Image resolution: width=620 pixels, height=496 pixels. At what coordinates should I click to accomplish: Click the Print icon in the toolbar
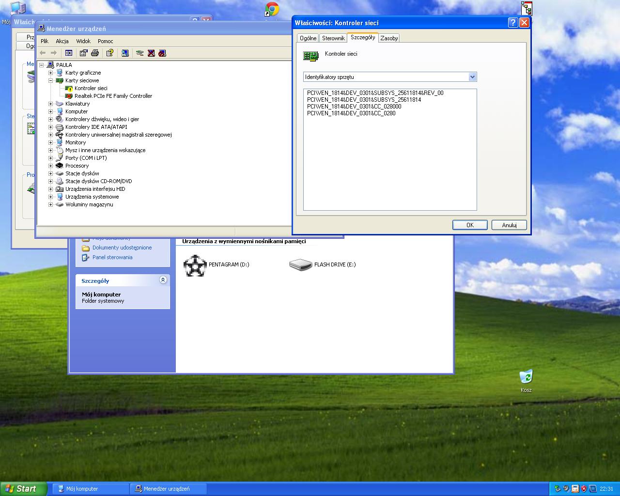pyautogui.click(x=95, y=53)
